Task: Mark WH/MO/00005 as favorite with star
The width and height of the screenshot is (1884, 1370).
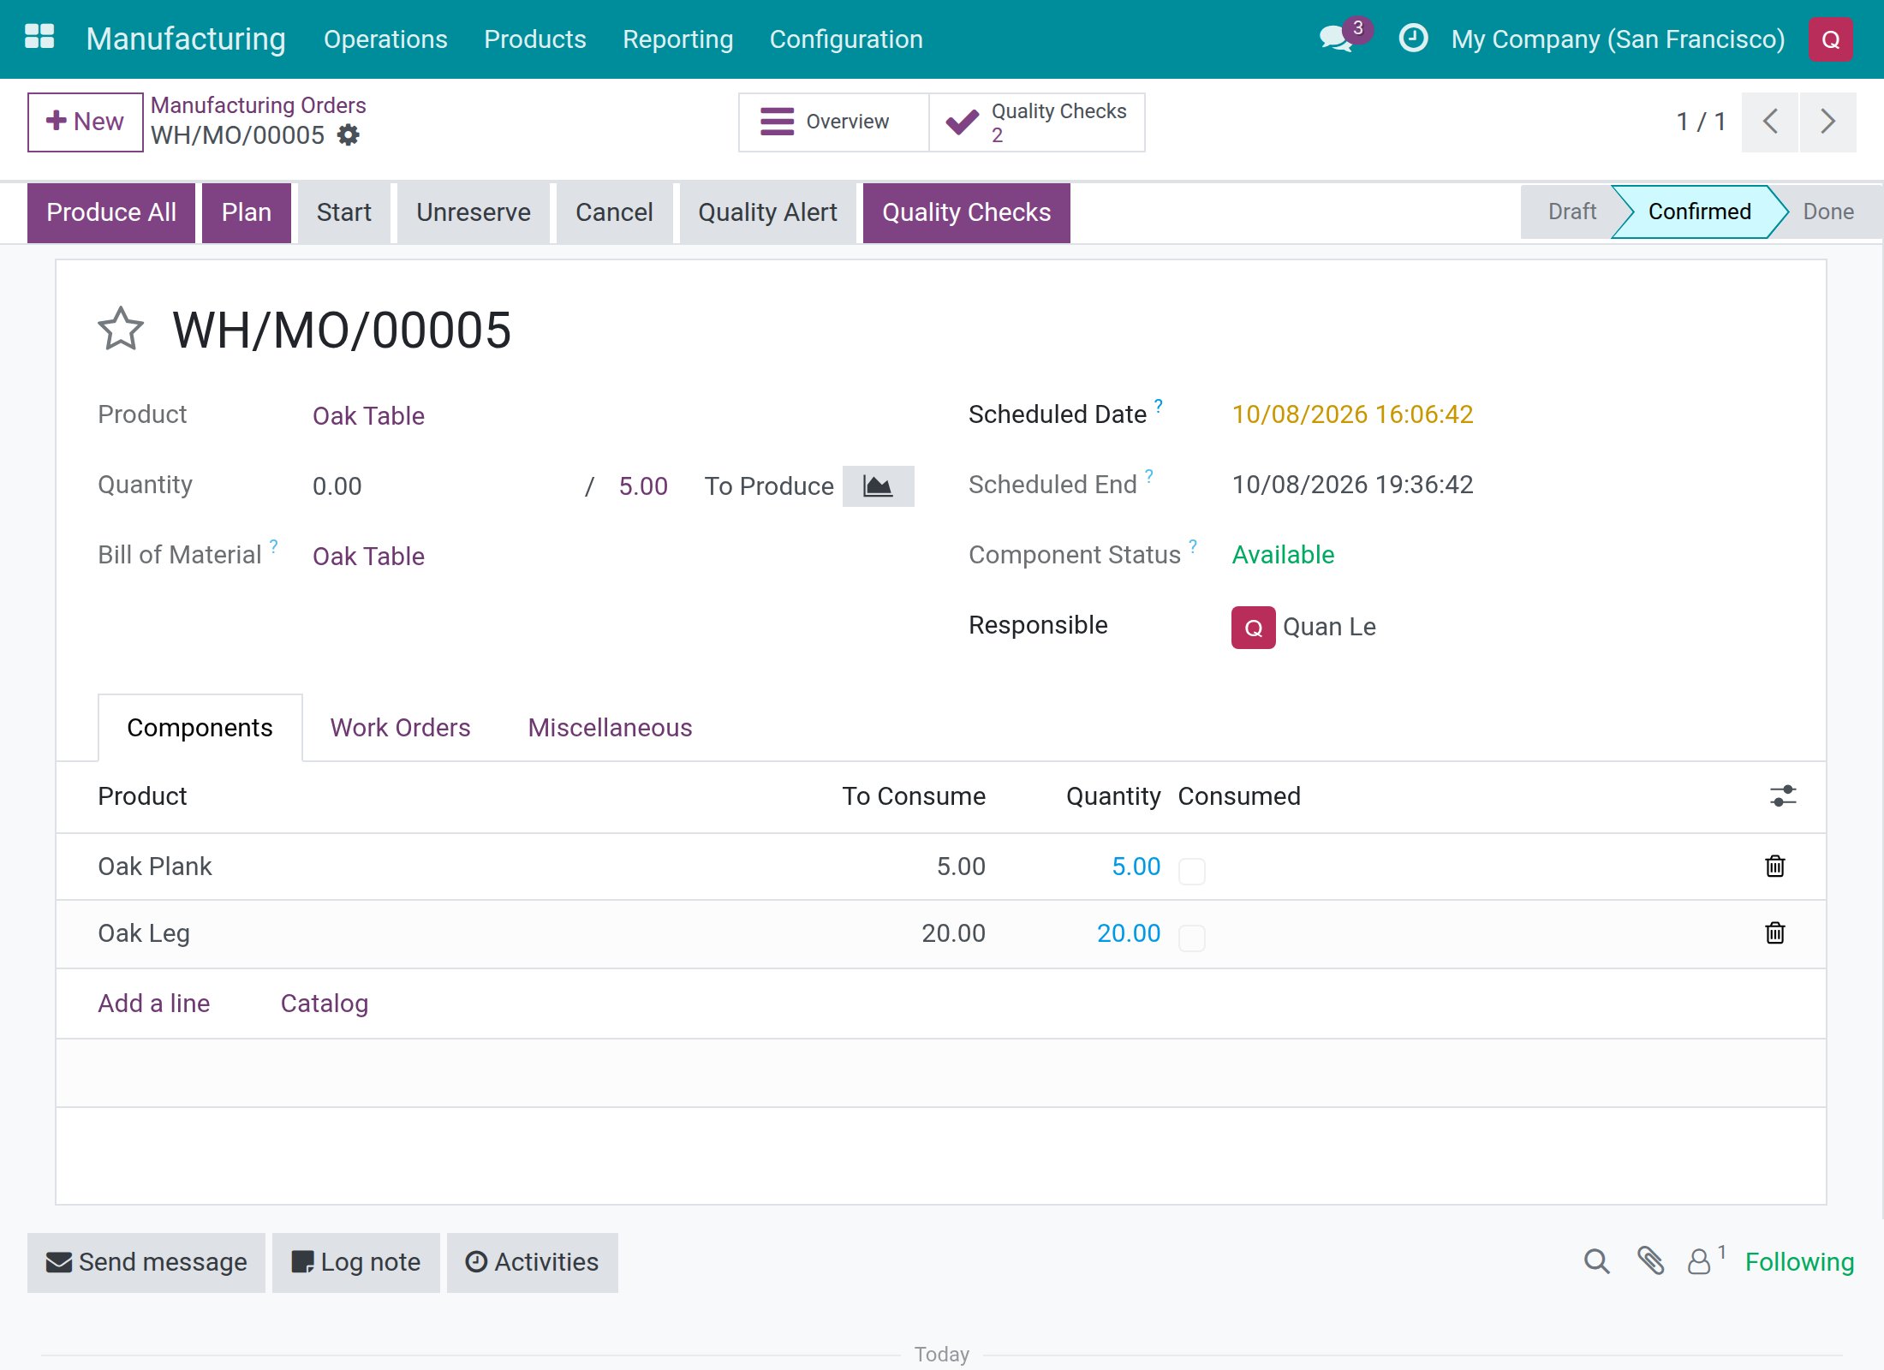Action: pyautogui.click(x=121, y=330)
